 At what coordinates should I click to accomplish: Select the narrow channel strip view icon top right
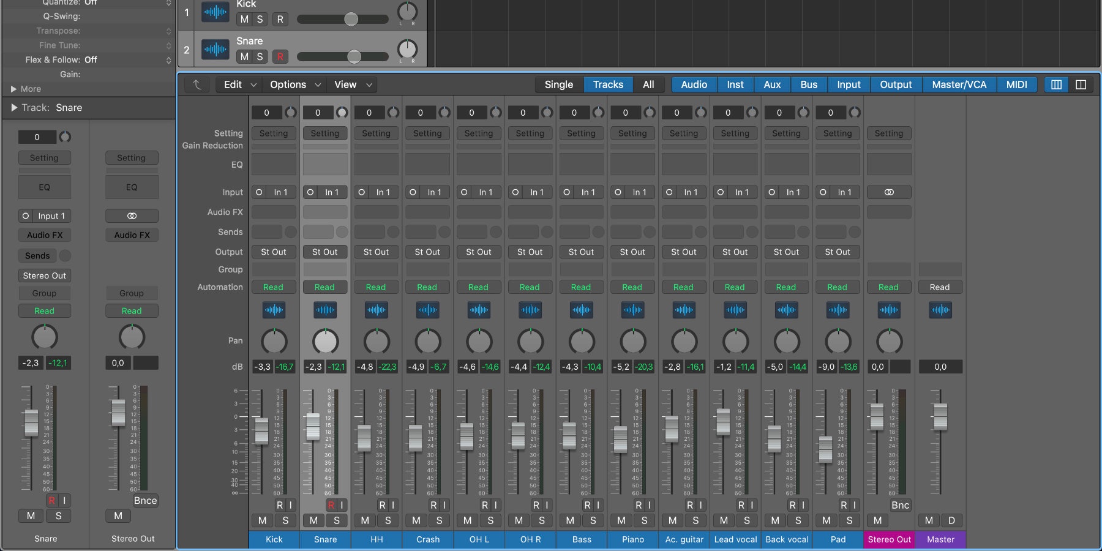(1055, 84)
